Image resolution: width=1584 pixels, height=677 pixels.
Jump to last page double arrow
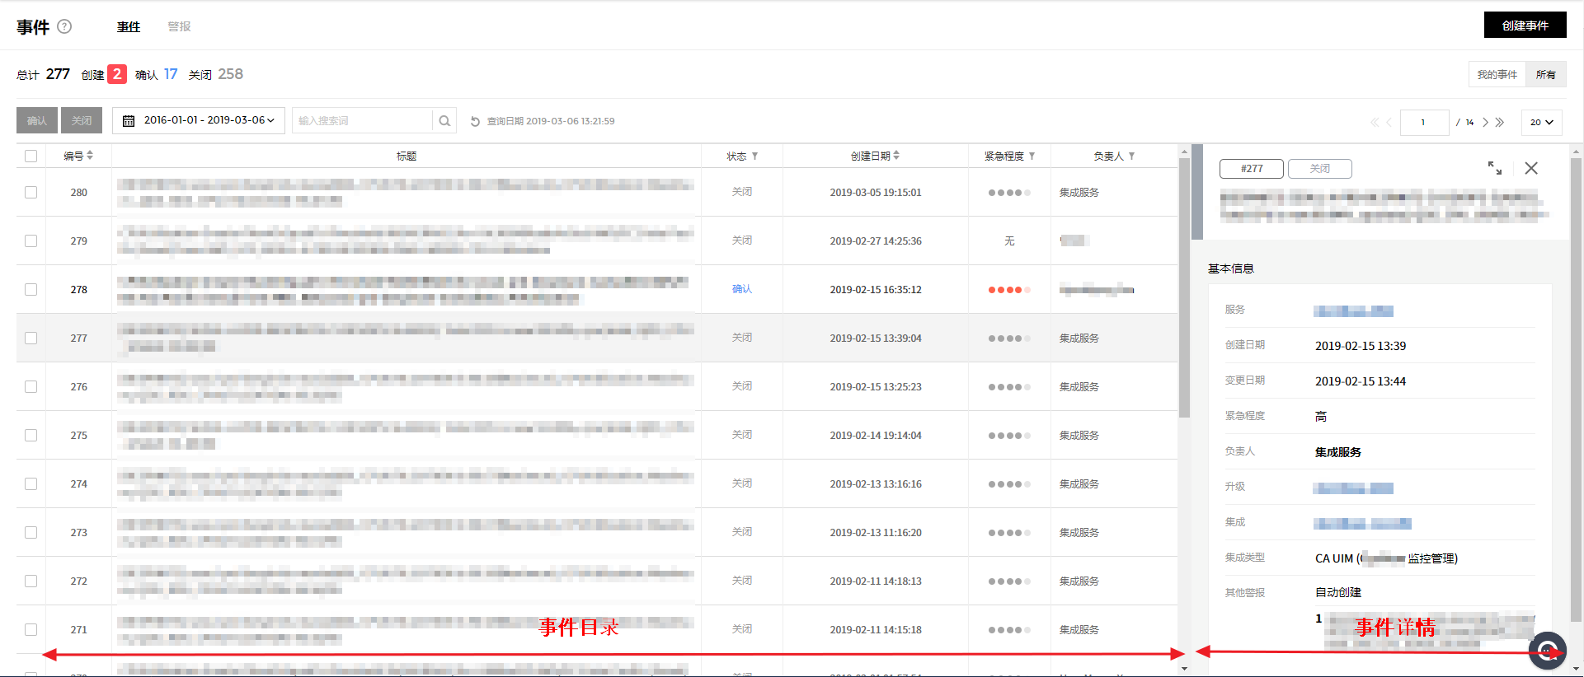click(1500, 122)
